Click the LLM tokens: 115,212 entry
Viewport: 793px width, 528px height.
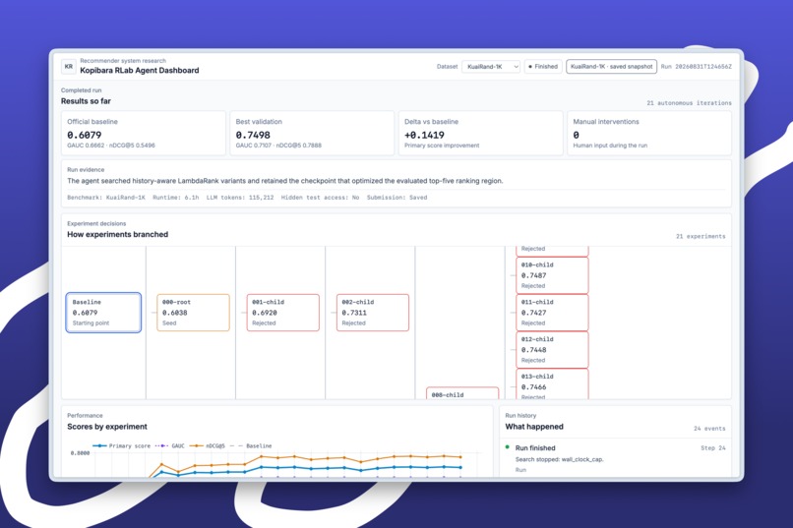pyautogui.click(x=240, y=198)
